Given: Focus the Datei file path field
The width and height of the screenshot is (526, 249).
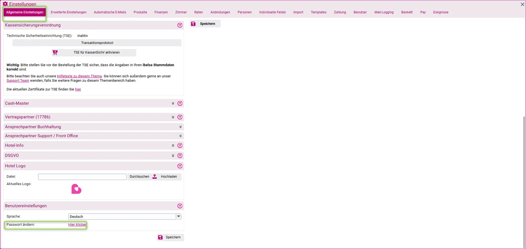Looking at the screenshot, I should (83, 177).
